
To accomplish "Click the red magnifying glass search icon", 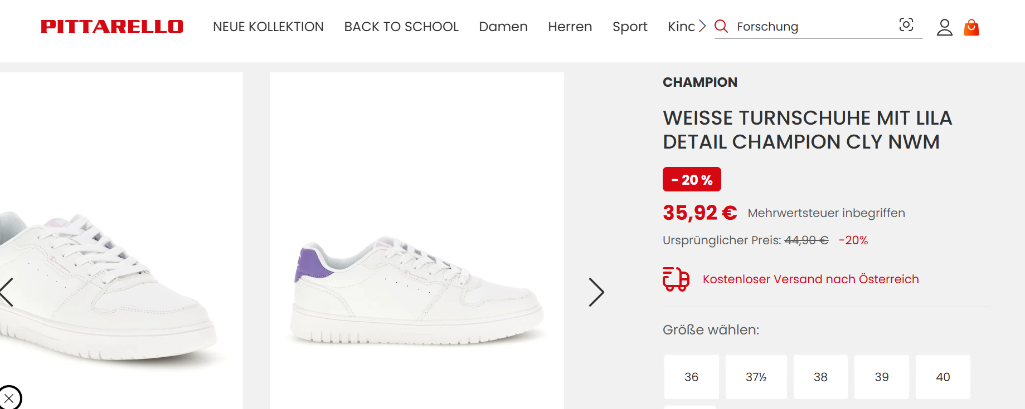I will (x=721, y=26).
